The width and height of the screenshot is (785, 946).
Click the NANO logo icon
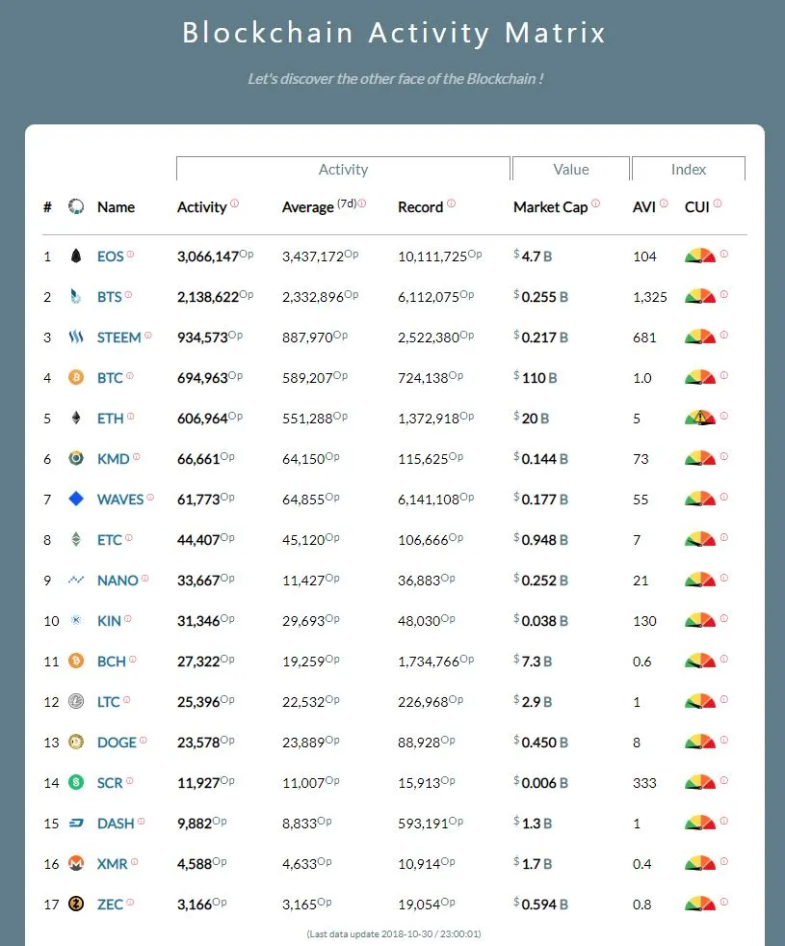tap(76, 580)
